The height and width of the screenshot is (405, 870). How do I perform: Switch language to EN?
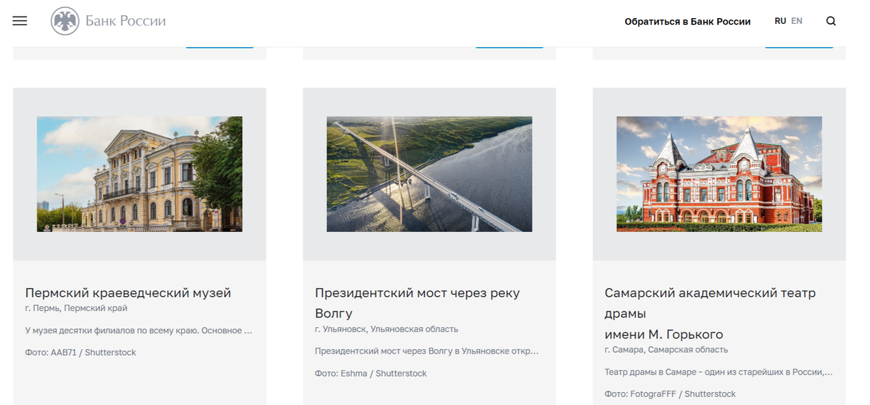(797, 21)
